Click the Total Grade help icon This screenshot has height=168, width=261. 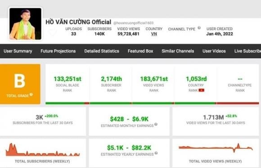[x=31, y=94]
